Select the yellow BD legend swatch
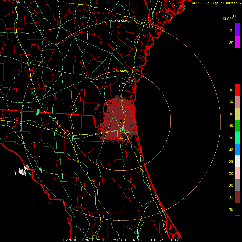 237,114
